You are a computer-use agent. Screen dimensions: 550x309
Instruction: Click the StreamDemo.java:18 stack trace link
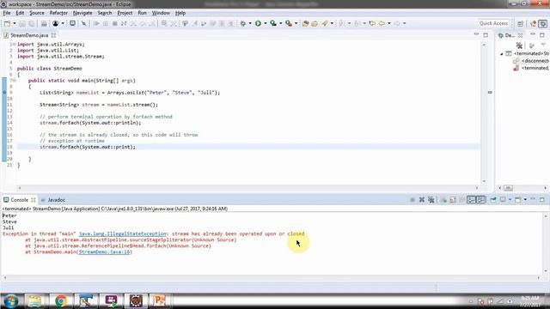pos(104,251)
